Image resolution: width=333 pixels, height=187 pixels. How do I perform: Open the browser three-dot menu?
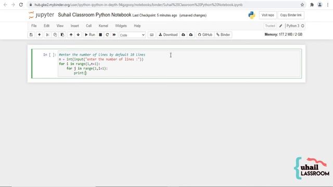(x=328, y=5)
